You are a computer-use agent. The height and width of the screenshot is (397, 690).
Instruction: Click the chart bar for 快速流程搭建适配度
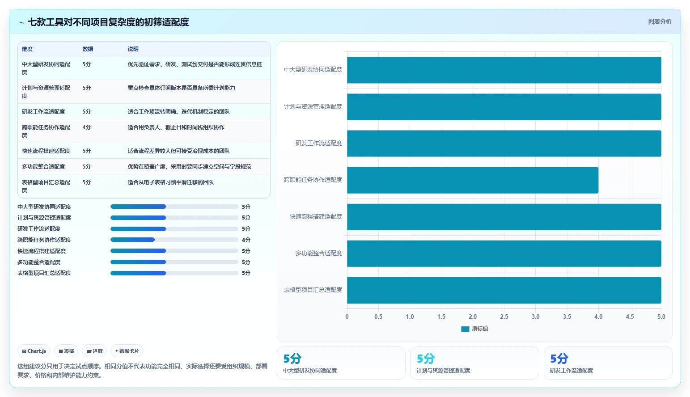[504, 217]
